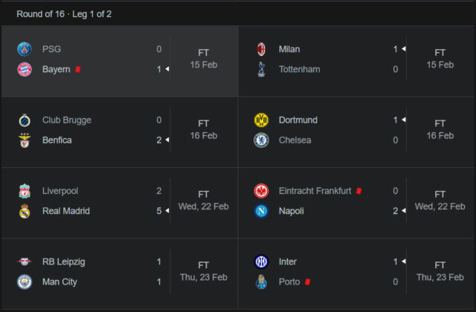The width and height of the screenshot is (476, 312).
Task: Click Porto's red card indicator
Action: (x=307, y=282)
